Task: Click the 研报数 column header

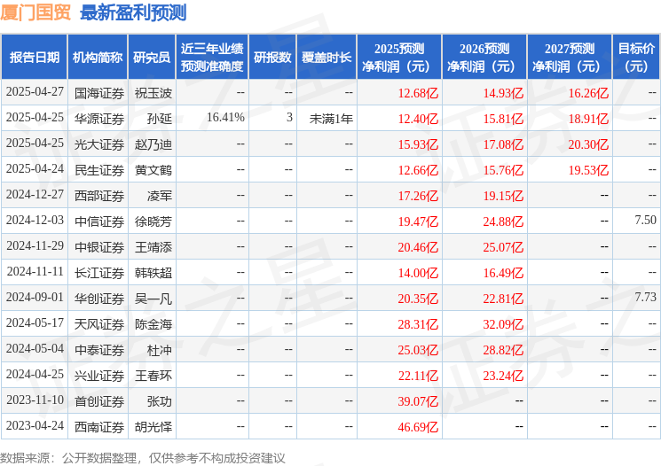Action: coord(272,58)
